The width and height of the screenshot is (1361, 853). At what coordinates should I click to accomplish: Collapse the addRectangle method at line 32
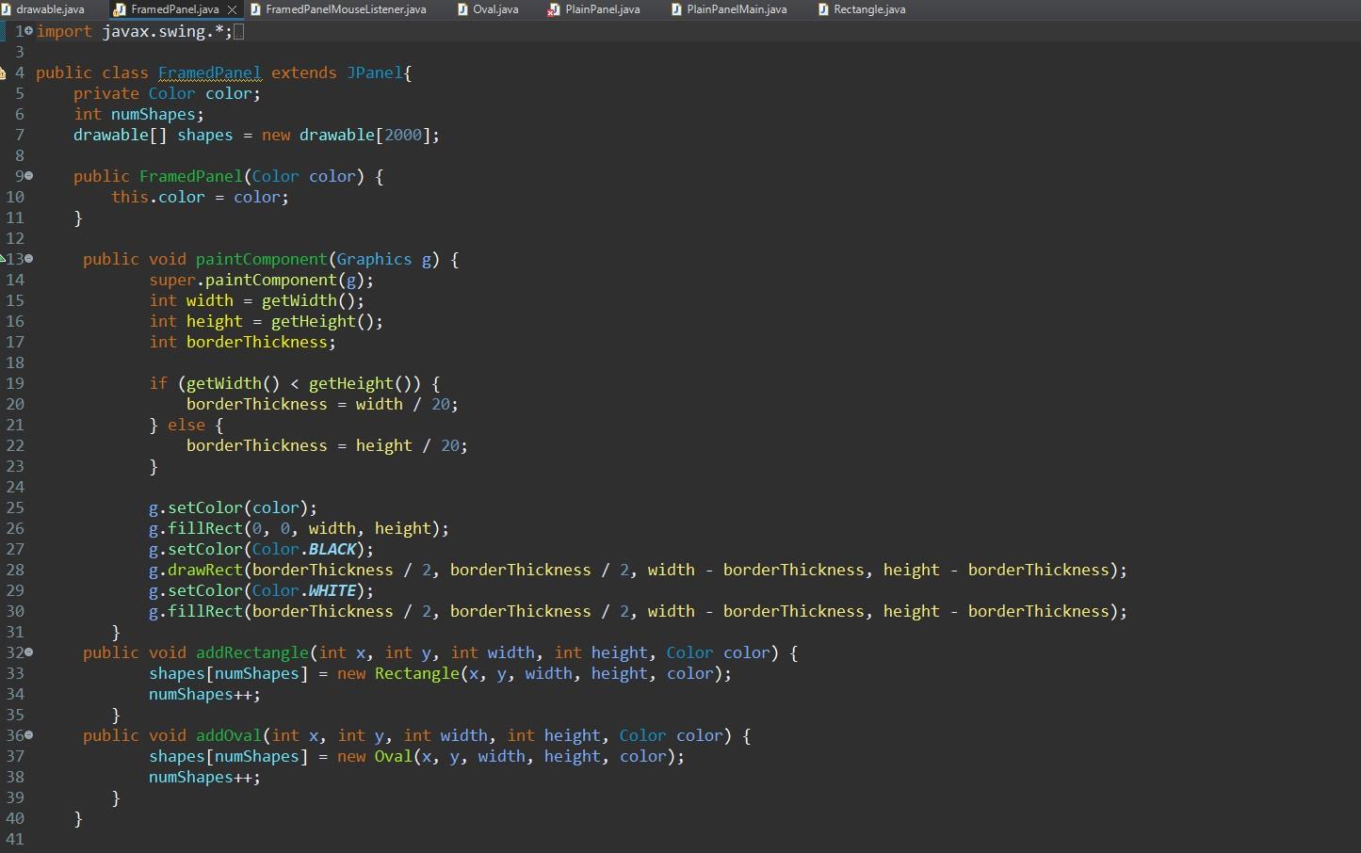(x=29, y=652)
